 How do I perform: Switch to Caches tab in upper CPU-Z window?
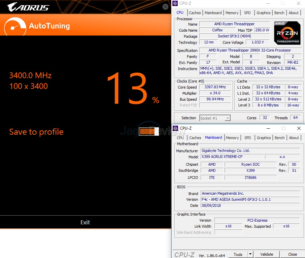(x=195, y=13)
